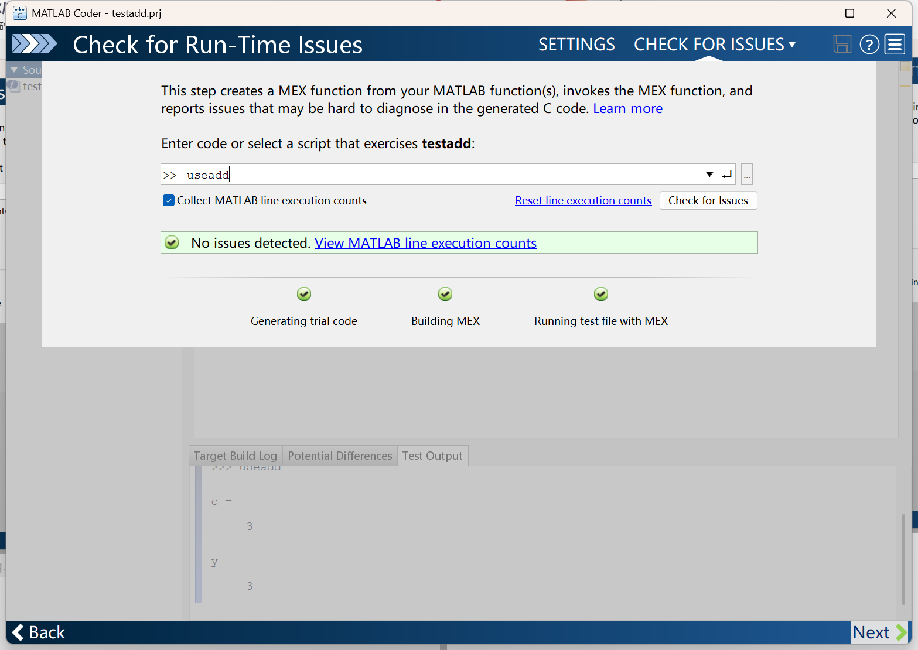This screenshot has height=650, width=918.
Task: Switch to Target Build Log tab
Action: pyautogui.click(x=236, y=456)
